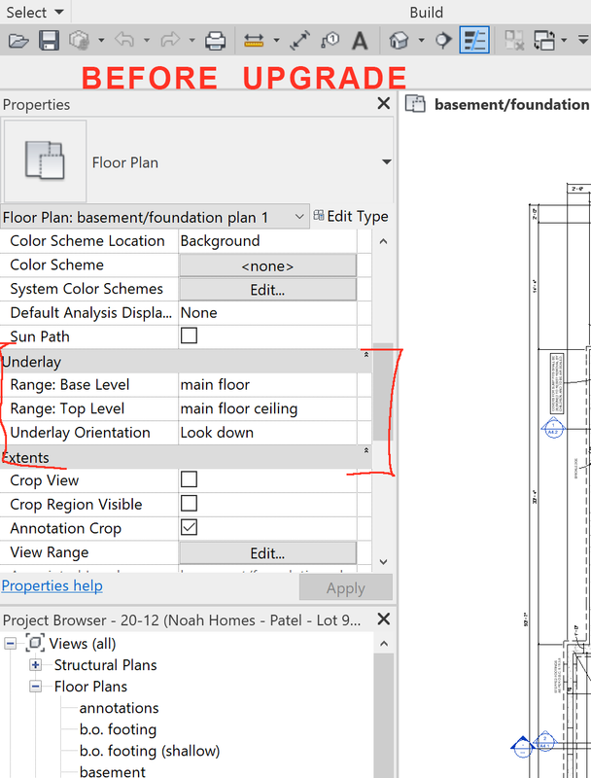Collapse the Underlay section

(x=366, y=355)
